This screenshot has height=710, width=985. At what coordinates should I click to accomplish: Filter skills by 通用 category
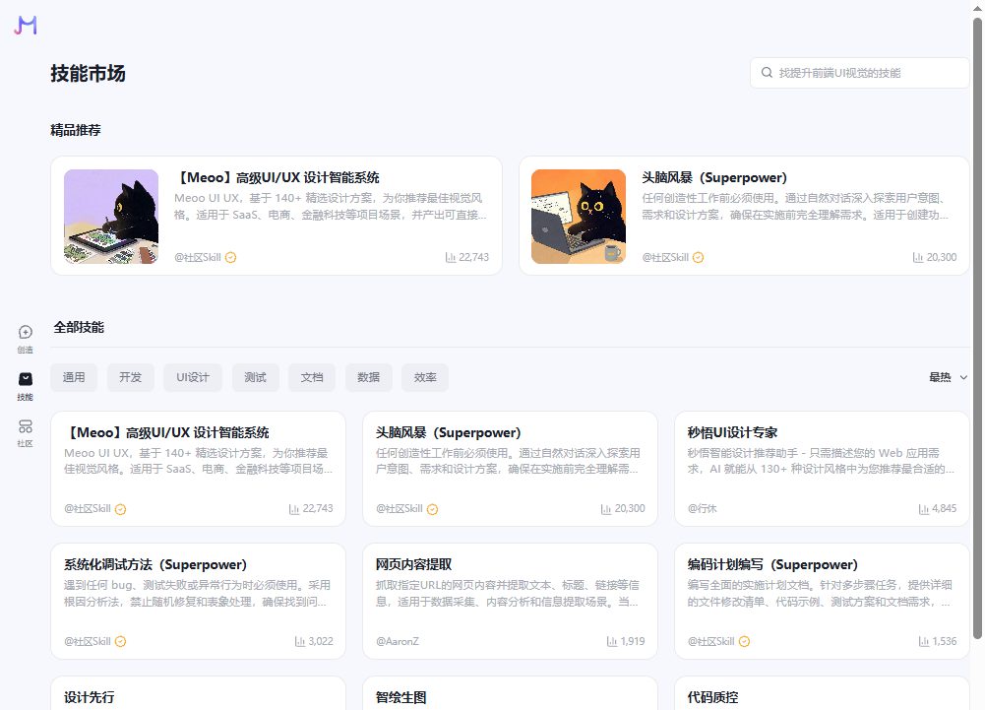(x=74, y=377)
